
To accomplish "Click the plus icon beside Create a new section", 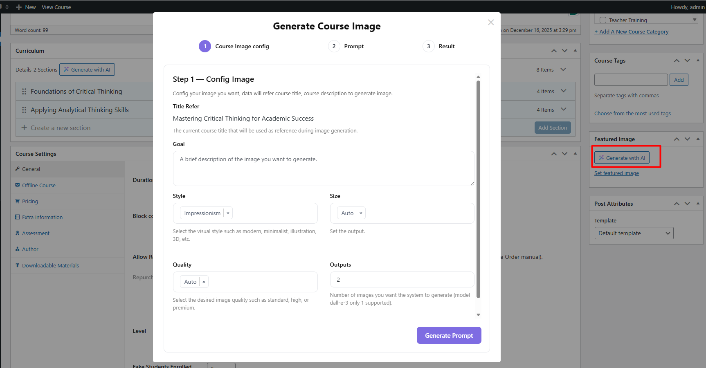I will point(24,128).
